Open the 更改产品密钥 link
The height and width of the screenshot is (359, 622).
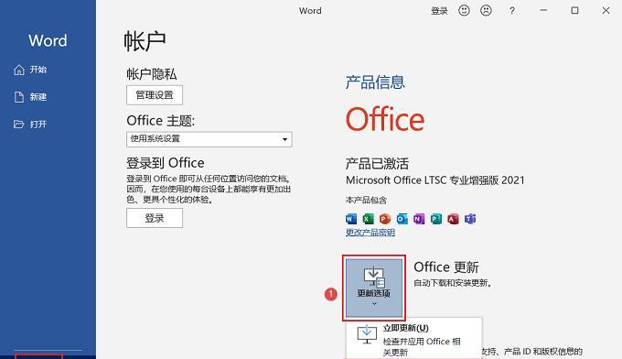click(370, 233)
